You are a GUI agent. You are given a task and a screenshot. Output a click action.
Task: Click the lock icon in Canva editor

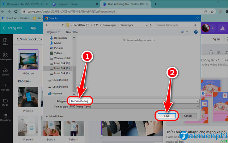tap(211, 52)
